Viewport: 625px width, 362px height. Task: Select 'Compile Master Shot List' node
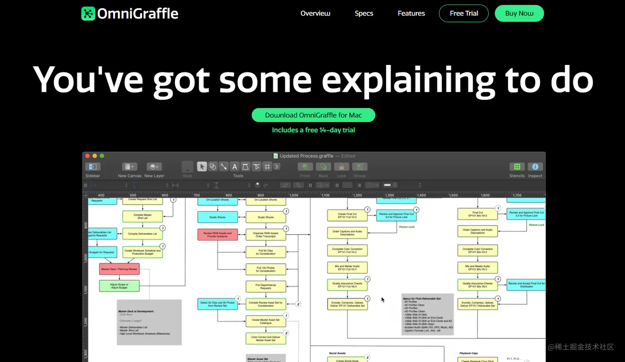point(143,216)
